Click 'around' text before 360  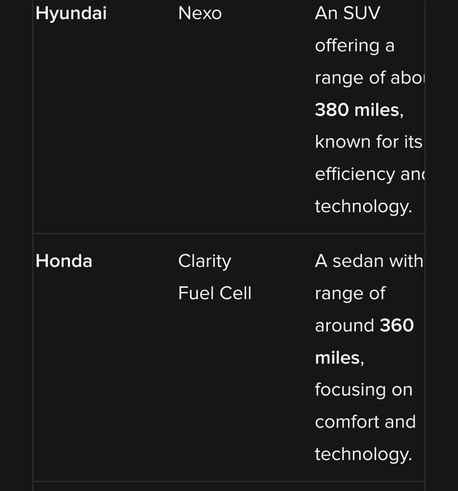pos(344,325)
